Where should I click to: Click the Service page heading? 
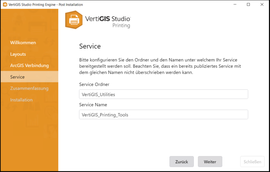tap(90, 46)
